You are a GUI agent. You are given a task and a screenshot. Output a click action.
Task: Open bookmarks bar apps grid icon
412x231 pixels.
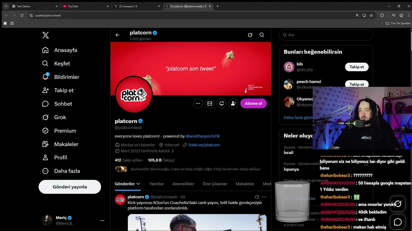tap(12, 23)
